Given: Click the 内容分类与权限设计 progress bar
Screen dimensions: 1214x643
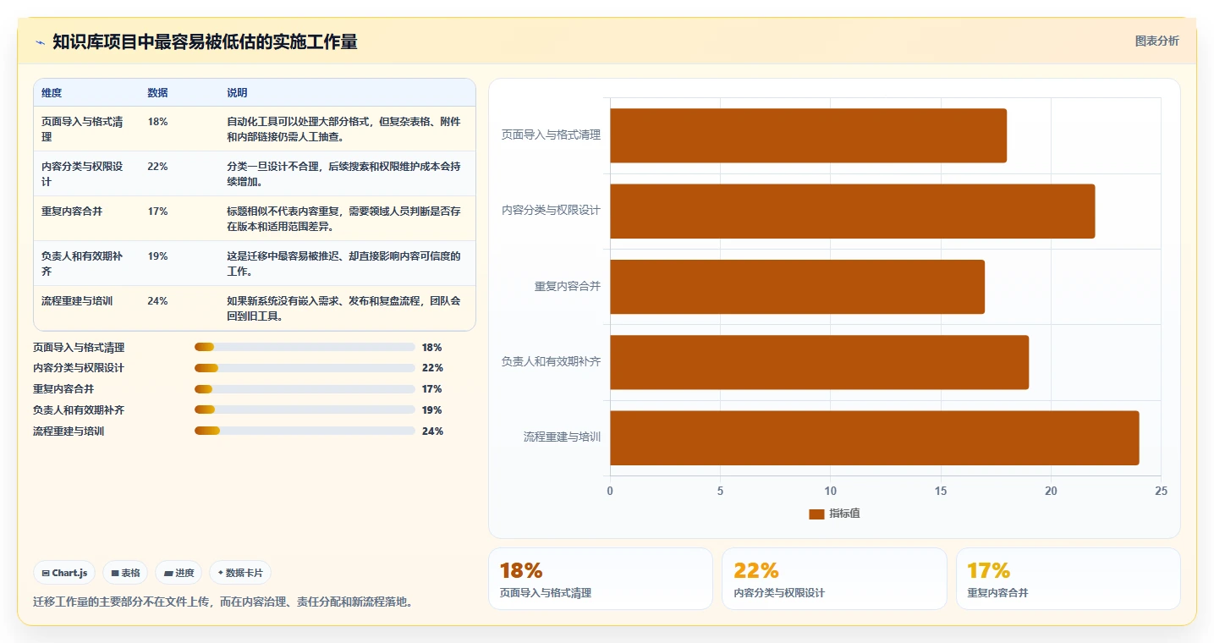Looking at the screenshot, I should tap(305, 368).
